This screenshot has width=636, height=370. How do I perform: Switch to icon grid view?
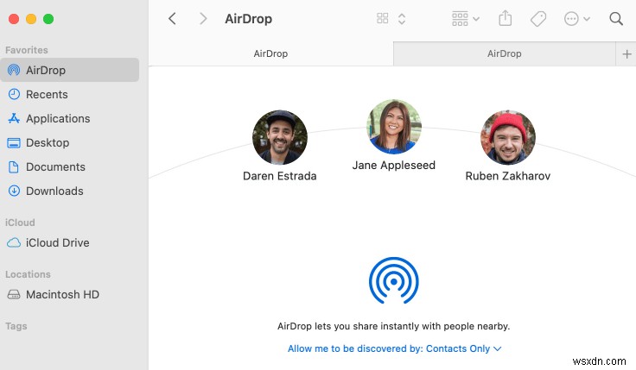[383, 18]
